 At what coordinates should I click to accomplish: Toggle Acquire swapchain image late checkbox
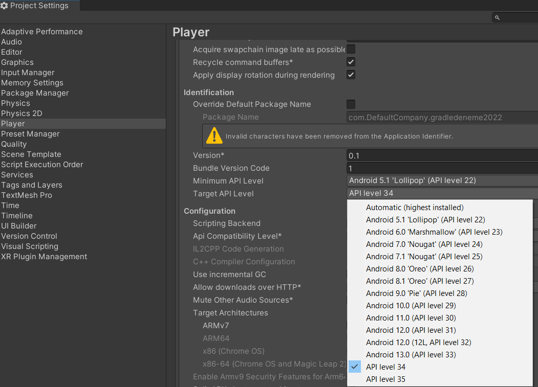[x=351, y=50]
